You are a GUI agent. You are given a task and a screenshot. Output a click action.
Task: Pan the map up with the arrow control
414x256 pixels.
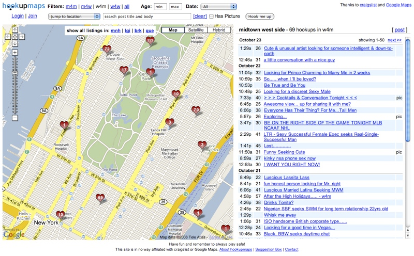pyautogui.click(x=15, y=30)
